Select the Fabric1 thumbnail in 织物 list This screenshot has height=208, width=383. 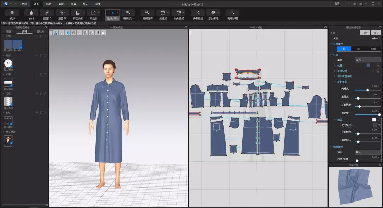(x=17, y=43)
